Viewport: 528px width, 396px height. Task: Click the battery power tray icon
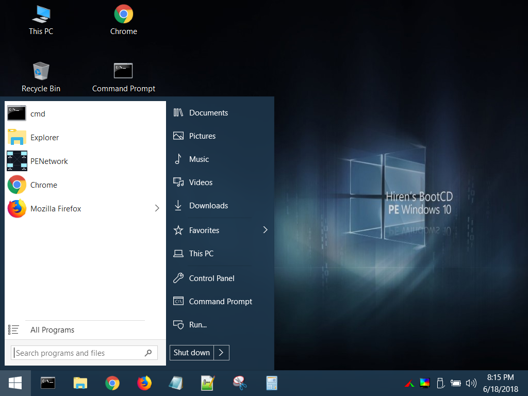pyautogui.click(x=456, y=383)
